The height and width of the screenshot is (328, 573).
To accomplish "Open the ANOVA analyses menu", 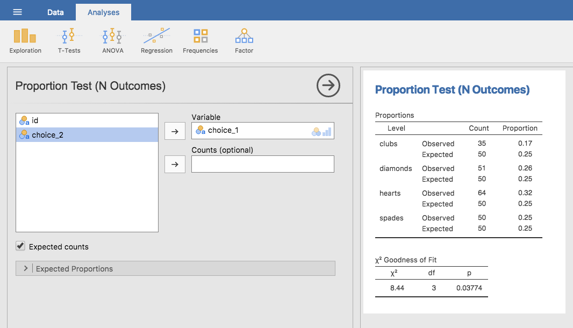I will click(112, 41).
